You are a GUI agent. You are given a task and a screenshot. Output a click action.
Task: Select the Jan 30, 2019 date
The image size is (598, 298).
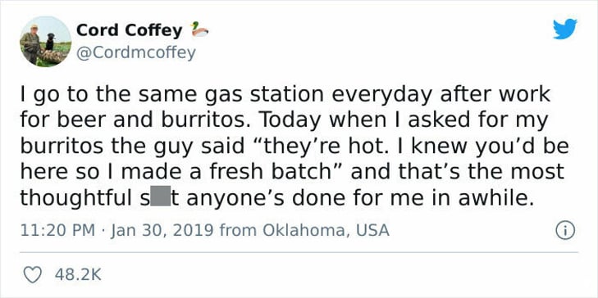[x=163, y=230]
